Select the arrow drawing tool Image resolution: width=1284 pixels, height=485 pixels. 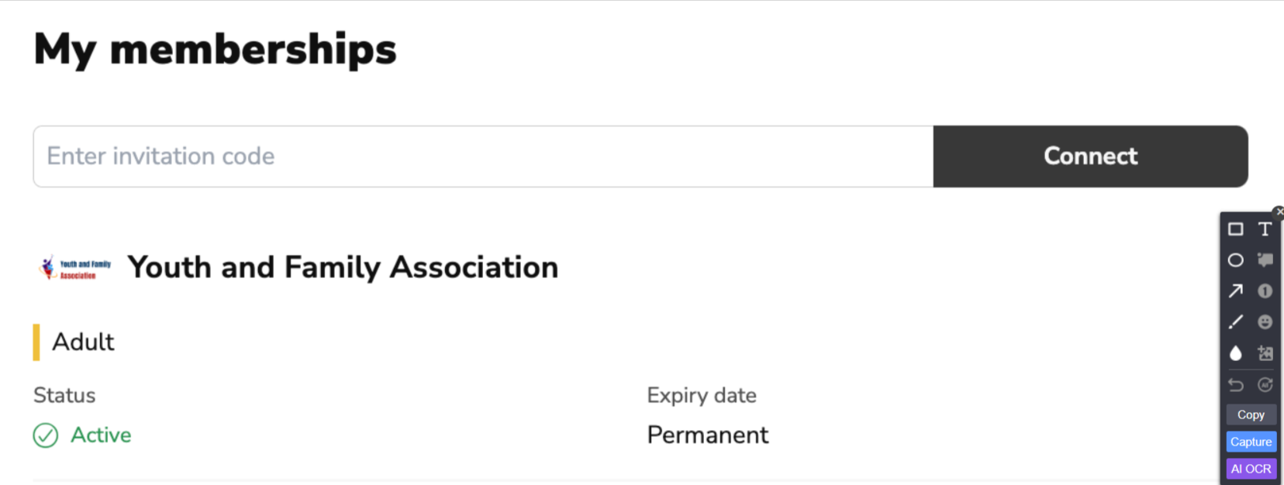[x=1236, y=291]
